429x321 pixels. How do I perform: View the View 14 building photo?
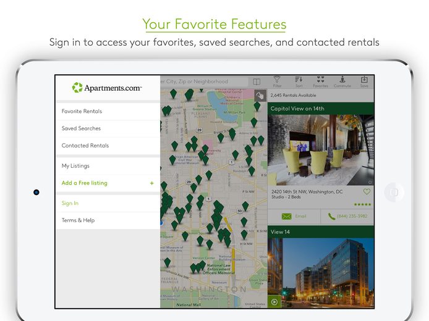tap(321, 273)
